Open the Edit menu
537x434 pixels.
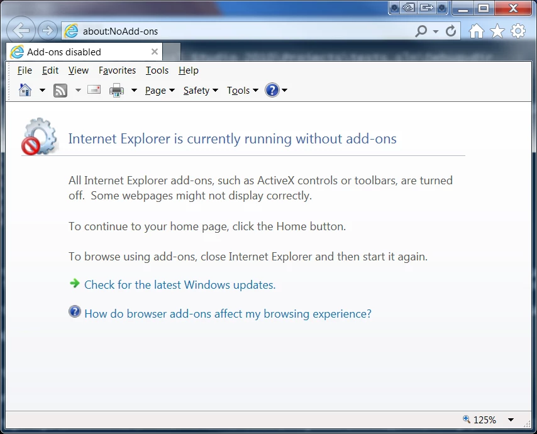coord(50,70)
